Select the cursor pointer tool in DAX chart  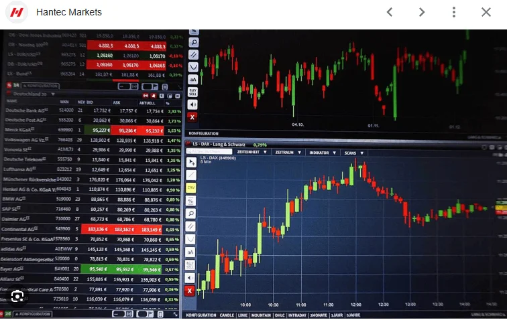pos(191,162)
